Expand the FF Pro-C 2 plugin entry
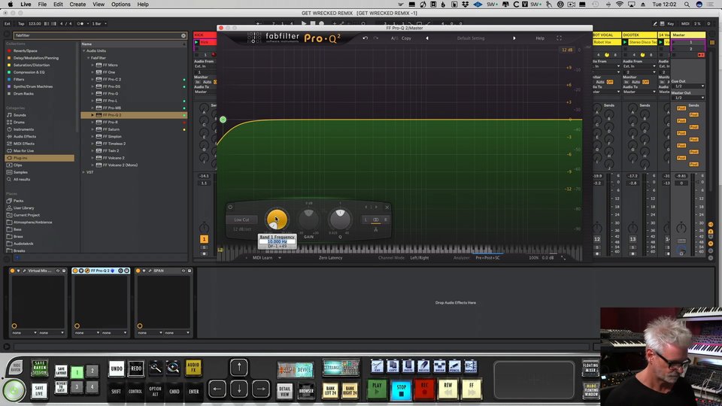 (x=93, y=79)
